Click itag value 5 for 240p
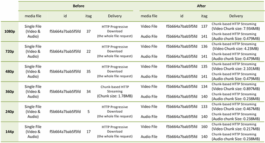265x143 pixels. point(89,112)
